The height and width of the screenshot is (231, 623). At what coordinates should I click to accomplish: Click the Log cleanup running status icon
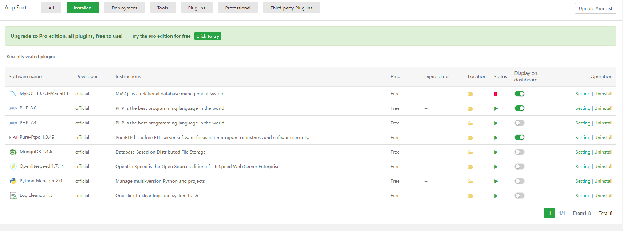pos(496,196)
